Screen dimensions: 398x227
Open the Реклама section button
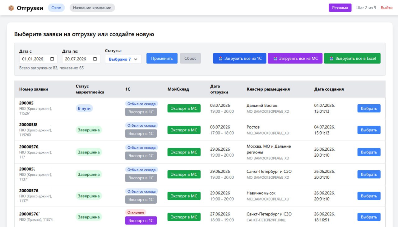340,8
